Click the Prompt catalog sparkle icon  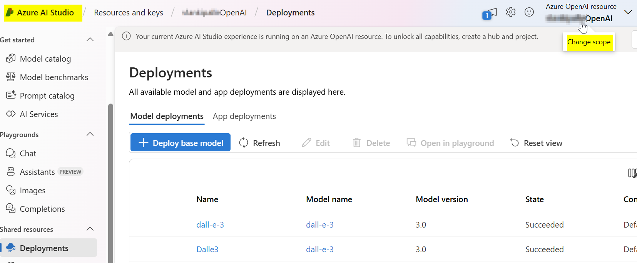click(x=11, y=95)
